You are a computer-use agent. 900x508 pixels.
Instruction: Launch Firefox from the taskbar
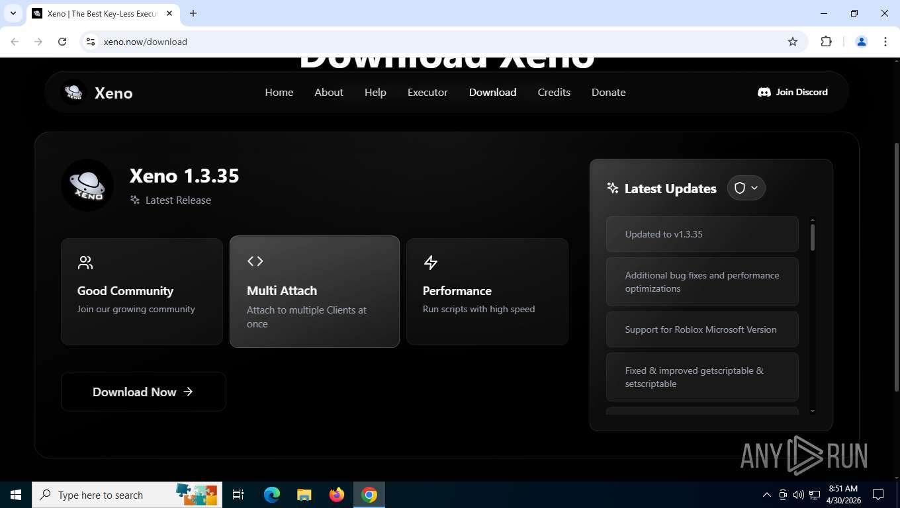point(337,495)
